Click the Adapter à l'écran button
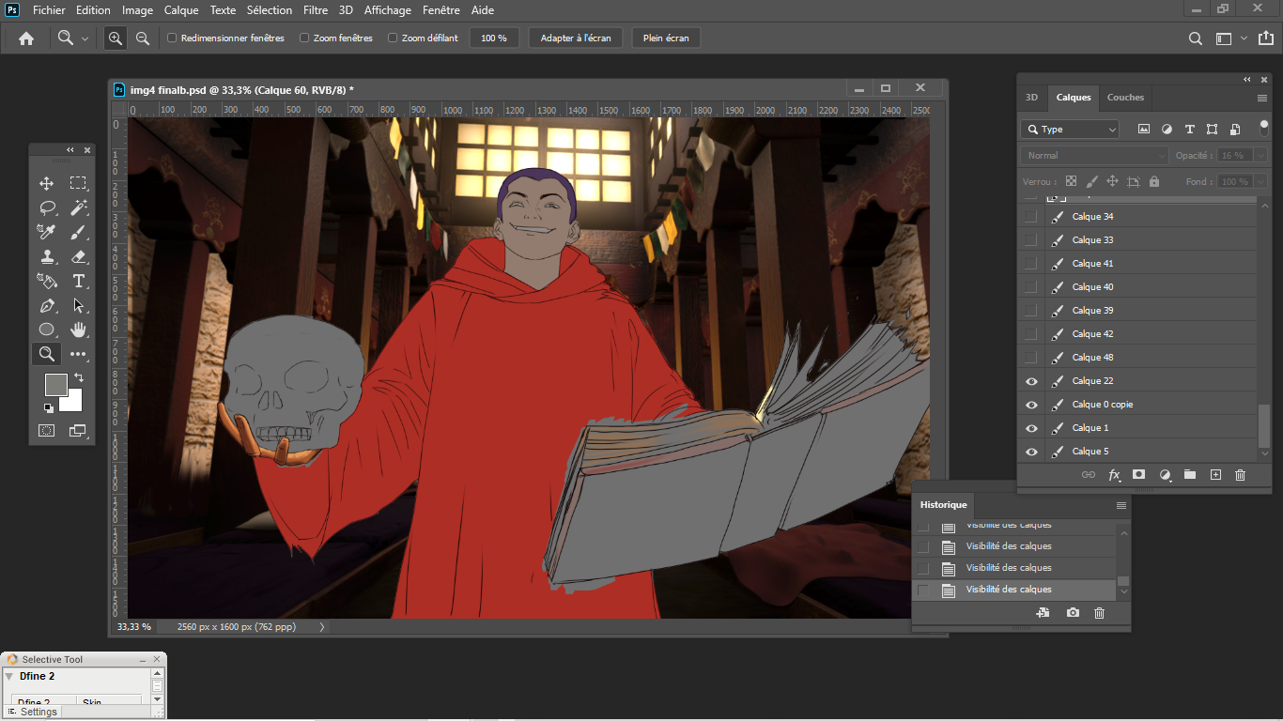The width and height of the screenshot is (1283, 721). 576,38
